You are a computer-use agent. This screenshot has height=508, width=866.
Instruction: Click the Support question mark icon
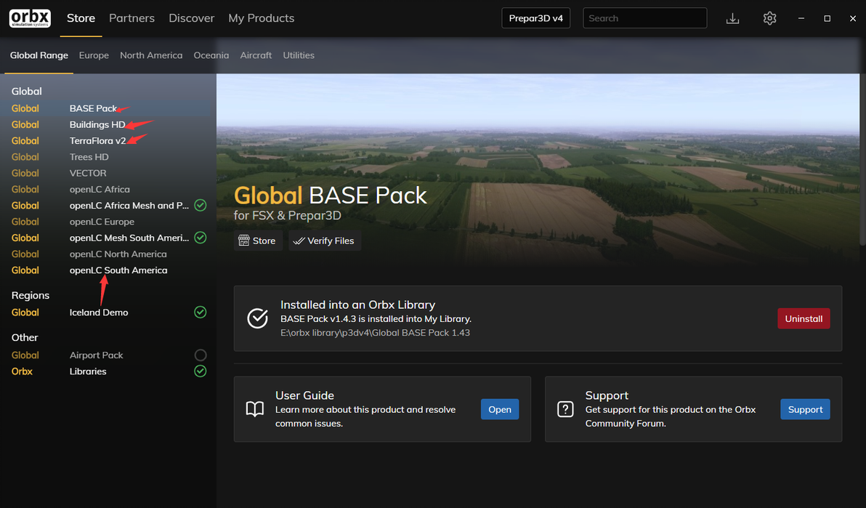tap(565, 409)
